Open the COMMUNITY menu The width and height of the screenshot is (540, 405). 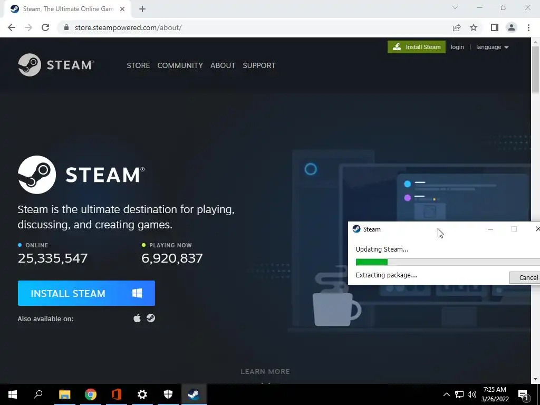point(180,65)
